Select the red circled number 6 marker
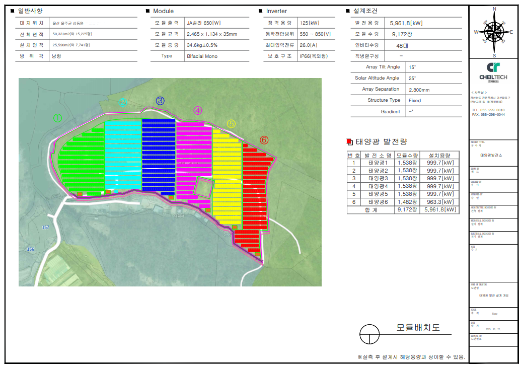The width and height of the screenshot is (523, 368). click(x=264, y=139)
